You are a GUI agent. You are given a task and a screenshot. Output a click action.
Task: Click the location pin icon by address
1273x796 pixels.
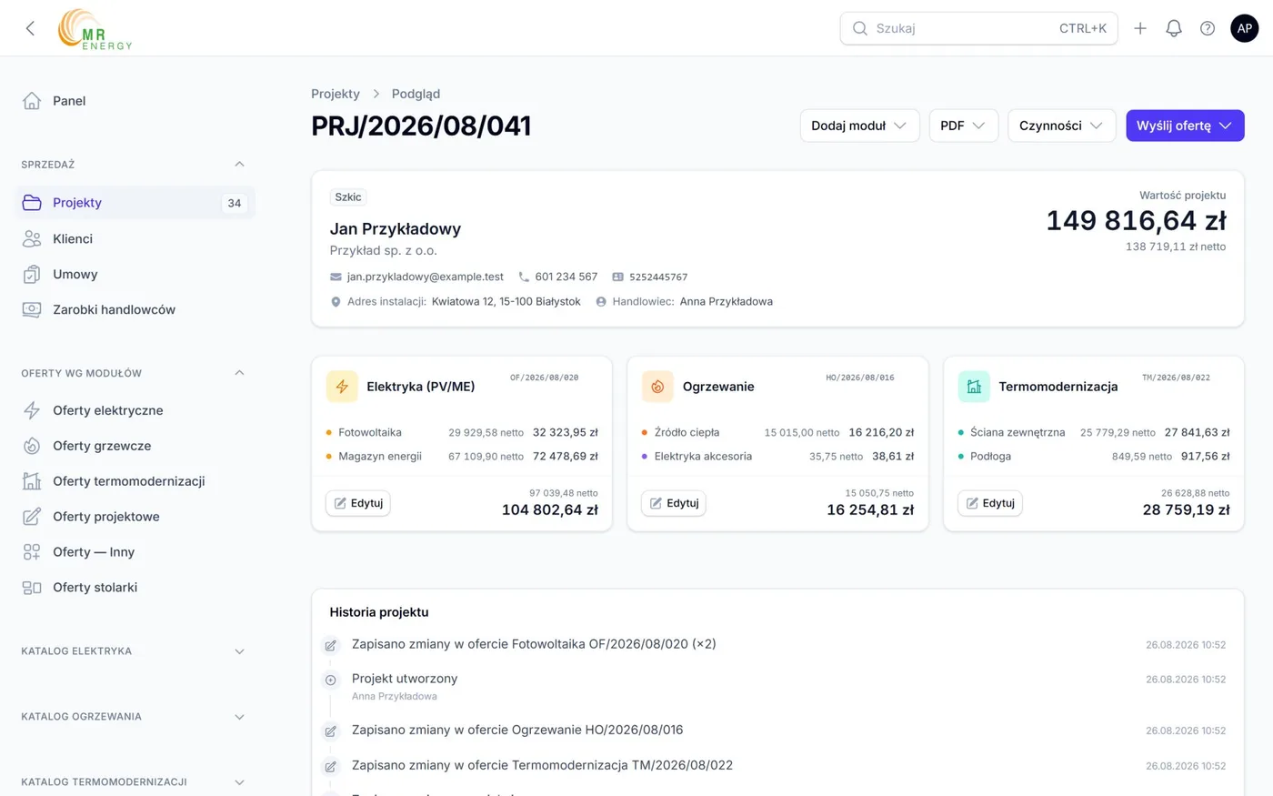[x=336, y=302]
